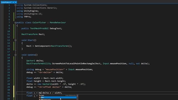Image resolution: width=178 pixels, height=100 pixels.
Task: Collapse the Start() method
Action: 16,40
